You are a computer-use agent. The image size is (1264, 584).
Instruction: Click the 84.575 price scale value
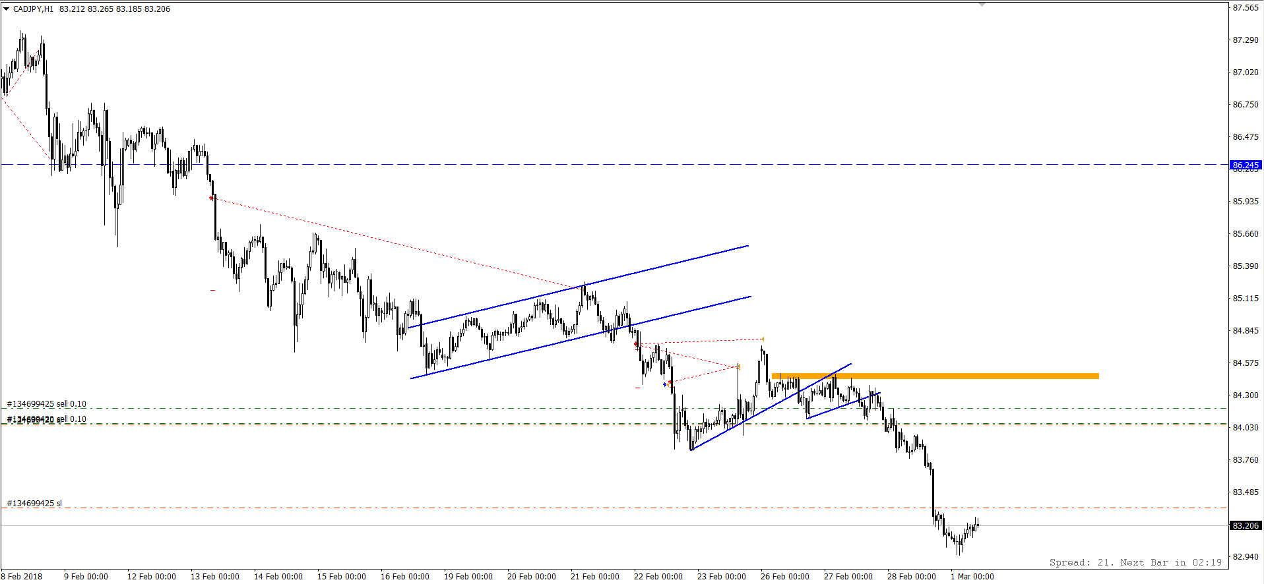pos(1246,363)
